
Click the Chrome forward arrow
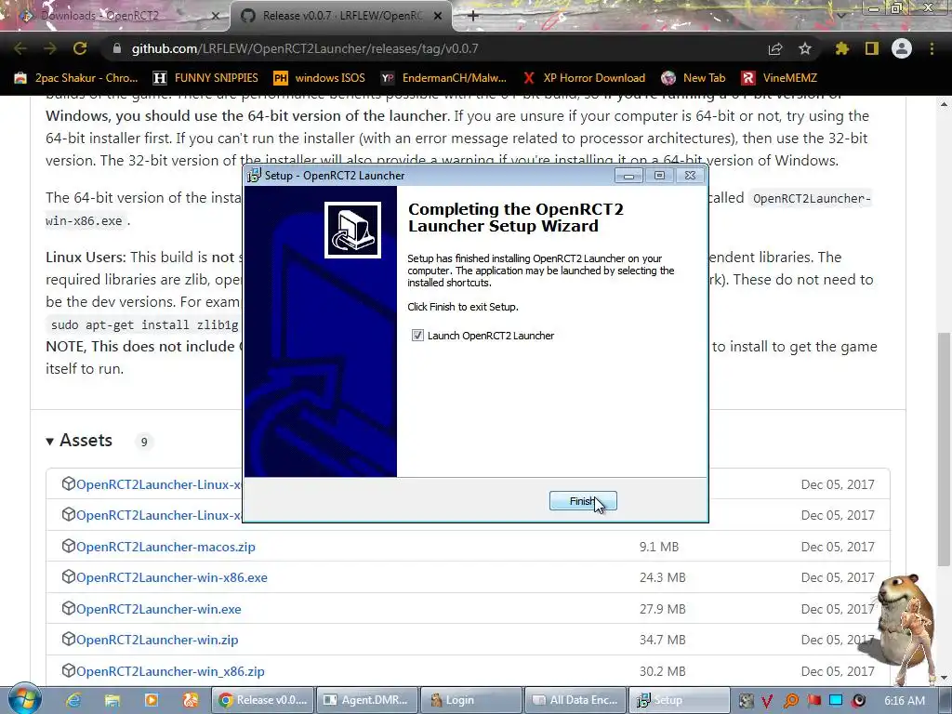(x=50, y=48)
